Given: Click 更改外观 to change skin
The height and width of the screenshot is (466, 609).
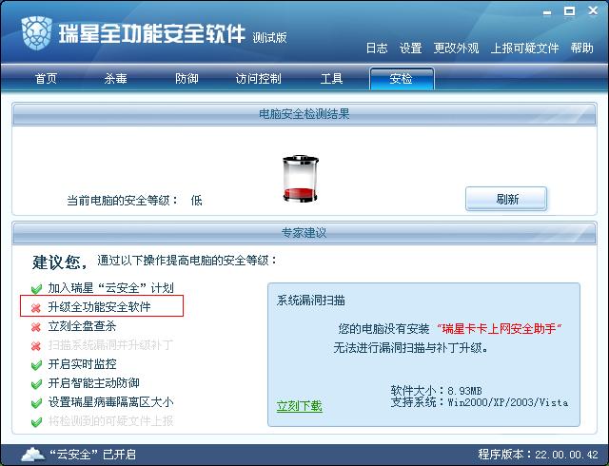Looking at the screenshot, I should coord(457,49).
